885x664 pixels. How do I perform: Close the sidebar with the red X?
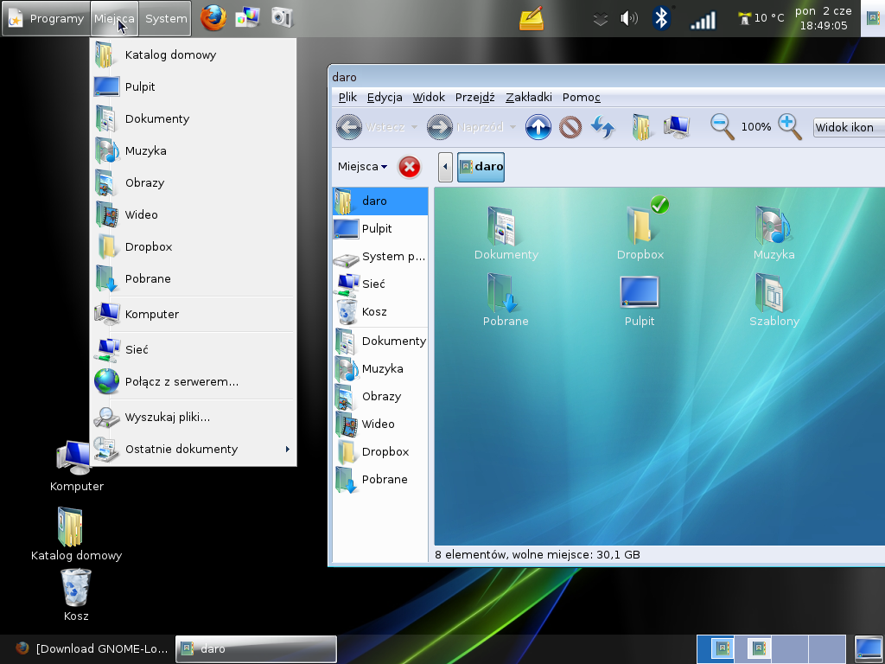409,167
